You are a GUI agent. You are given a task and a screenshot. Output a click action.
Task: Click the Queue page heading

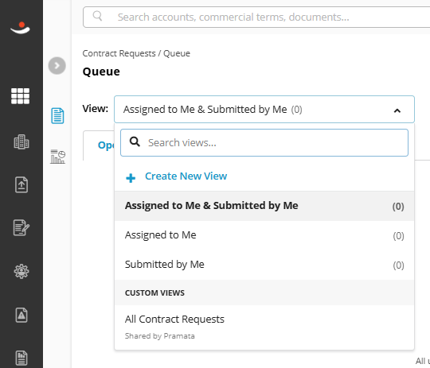tap(101, 72)
